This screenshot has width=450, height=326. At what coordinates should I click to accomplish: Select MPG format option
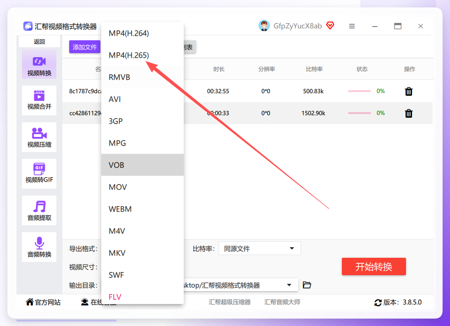click(x=143, y=143)
